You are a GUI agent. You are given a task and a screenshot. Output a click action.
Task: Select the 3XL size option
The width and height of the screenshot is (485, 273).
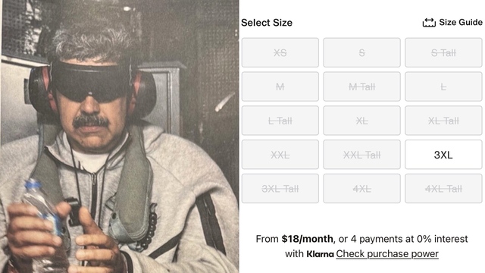click(x=443, y=155)
